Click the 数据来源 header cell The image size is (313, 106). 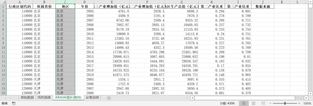tap(263, 6)
